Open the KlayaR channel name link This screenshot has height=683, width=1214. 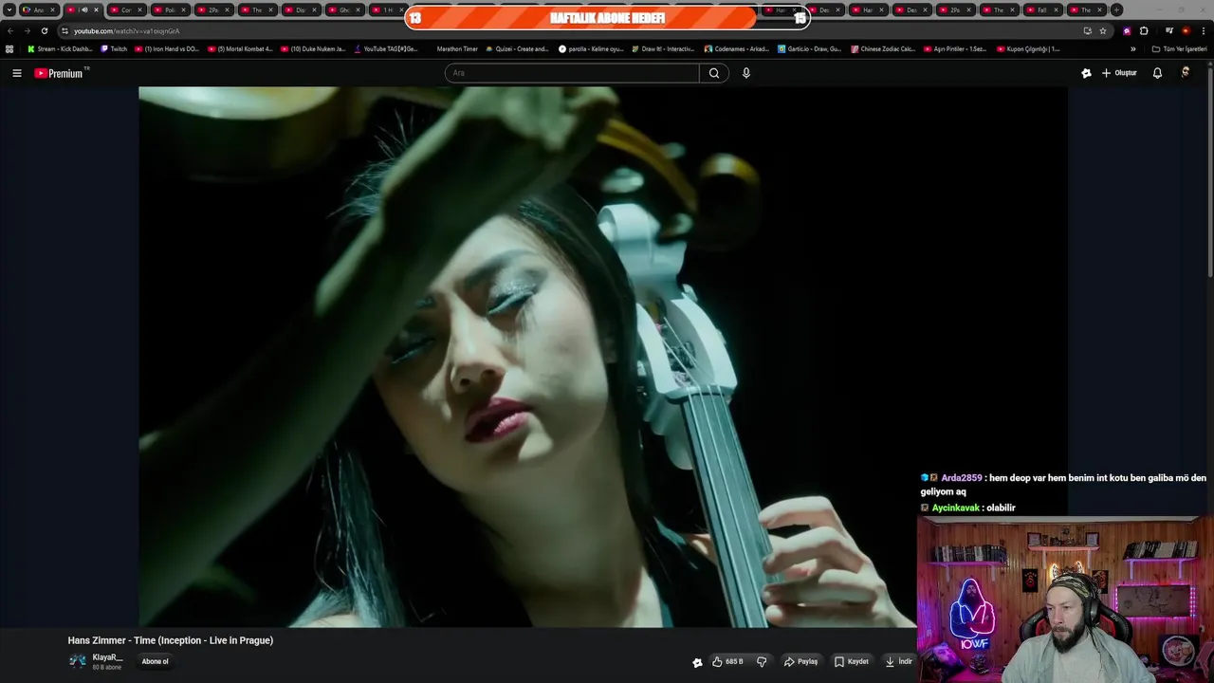(107, 657)
